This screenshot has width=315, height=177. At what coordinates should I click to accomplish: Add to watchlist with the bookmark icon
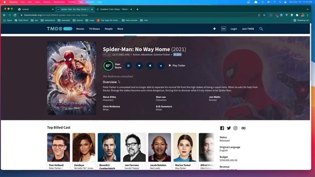tap(150, 65)
